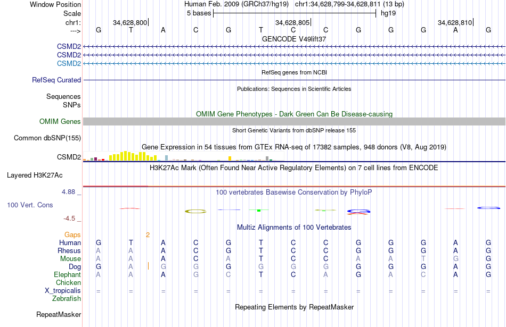This screenshot has height=327, width=506.
Task: Select the Elephant alignment row label
Action: [68, 274]
